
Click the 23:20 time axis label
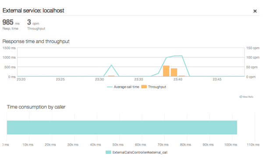pyautogui.click(x=21, y=79)
